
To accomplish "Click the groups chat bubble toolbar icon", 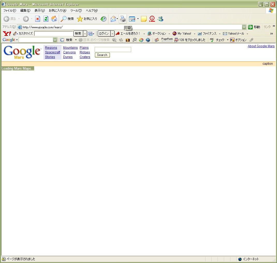I will [x=134, y=40].
